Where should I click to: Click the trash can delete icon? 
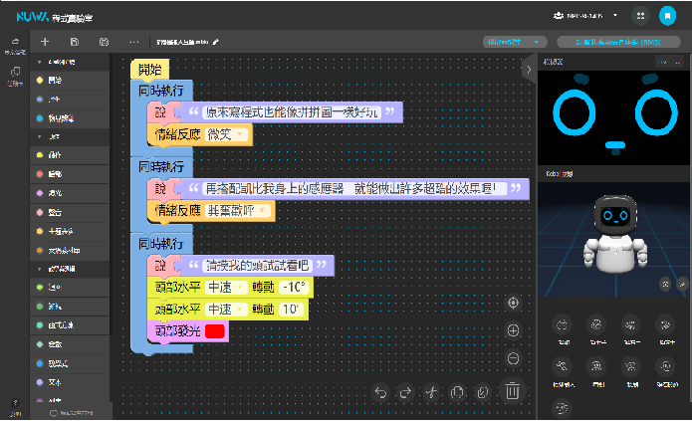(x=512, y=391)
